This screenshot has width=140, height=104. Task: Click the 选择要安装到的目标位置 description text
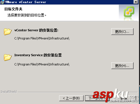click(x=27, y=15)
